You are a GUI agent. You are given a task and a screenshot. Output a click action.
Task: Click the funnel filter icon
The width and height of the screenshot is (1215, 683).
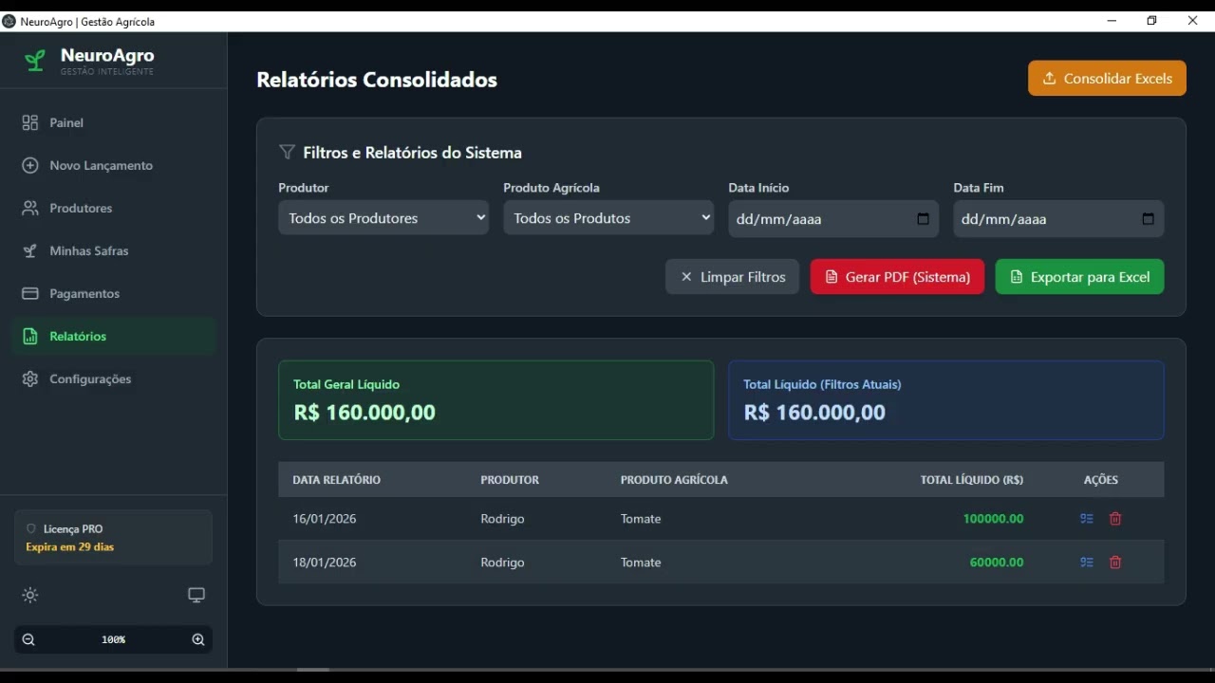(x=287, y=152)
